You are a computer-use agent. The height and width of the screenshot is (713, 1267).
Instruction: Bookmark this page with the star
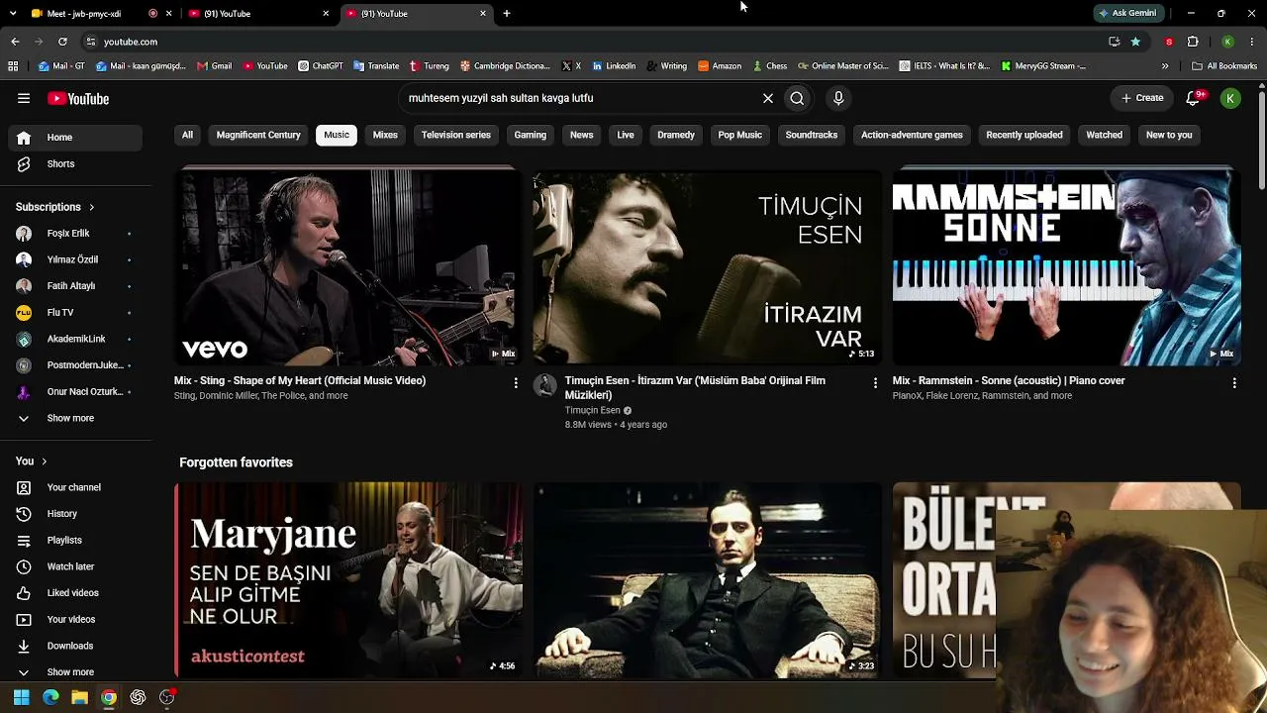pos(1135,42)
